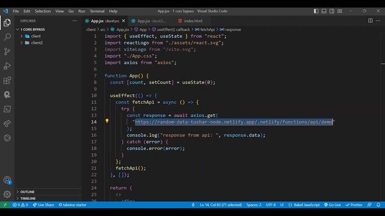This screenshot has width=385, height=216.
Task: Click the selected netlify URL string on line 14
Action: click(233, 122)
